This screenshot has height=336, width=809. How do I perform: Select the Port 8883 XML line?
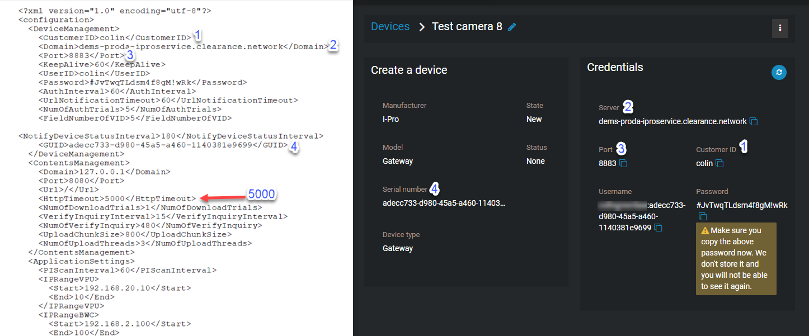[x=81, y=55]
